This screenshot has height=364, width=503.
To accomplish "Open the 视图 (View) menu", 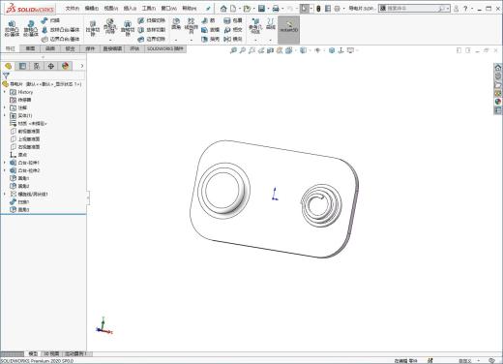I will (111, 8).
